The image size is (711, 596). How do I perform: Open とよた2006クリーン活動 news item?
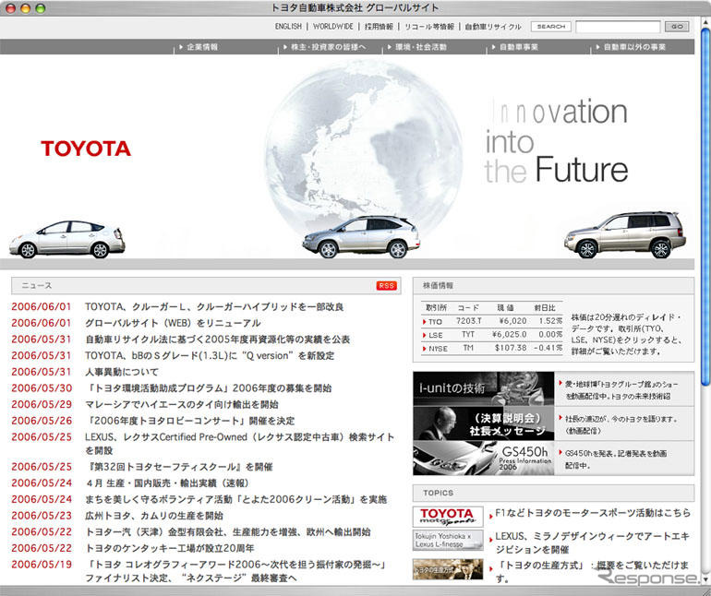(x=236, y=499)
